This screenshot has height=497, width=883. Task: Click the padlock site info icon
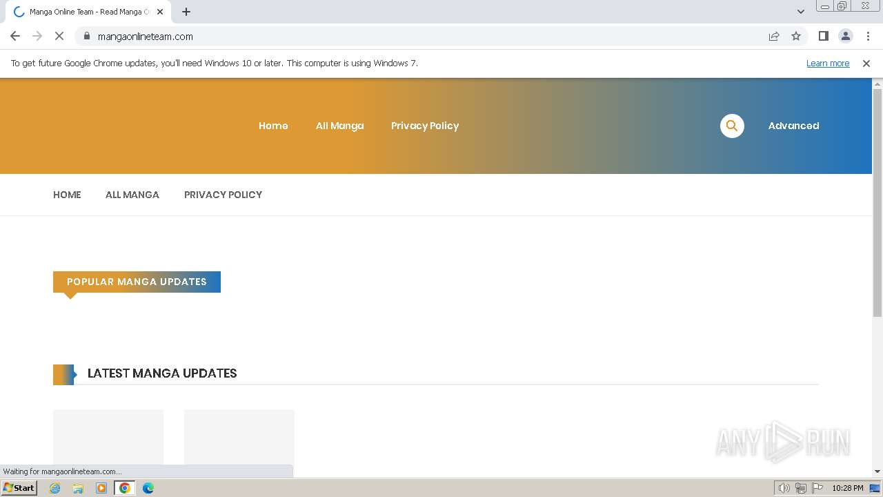(87, 36)
